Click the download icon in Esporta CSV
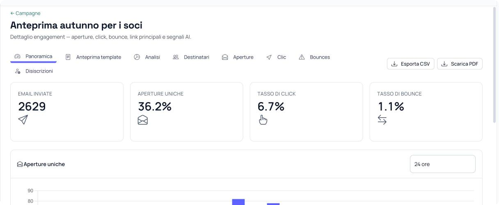This screenshot has width=499, height=205. point(394,64)
